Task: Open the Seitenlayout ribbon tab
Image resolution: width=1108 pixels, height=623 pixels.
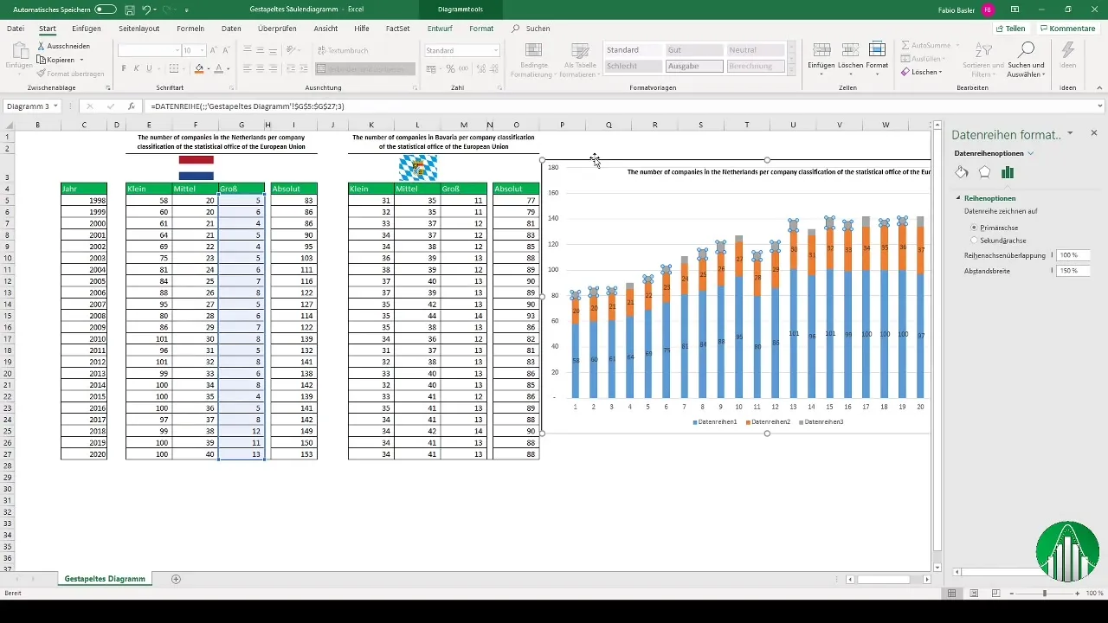Action: [139, 29]
